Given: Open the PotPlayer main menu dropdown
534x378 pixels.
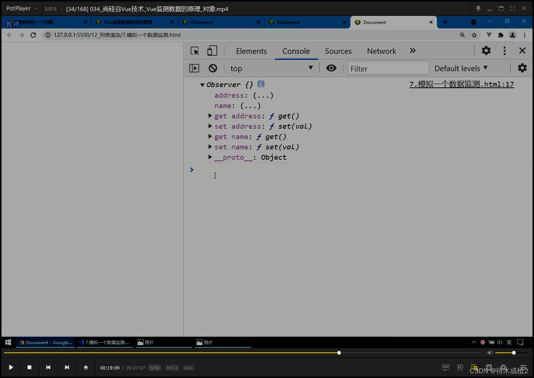Looking at the screenshot, I should [x=21, y=8].
